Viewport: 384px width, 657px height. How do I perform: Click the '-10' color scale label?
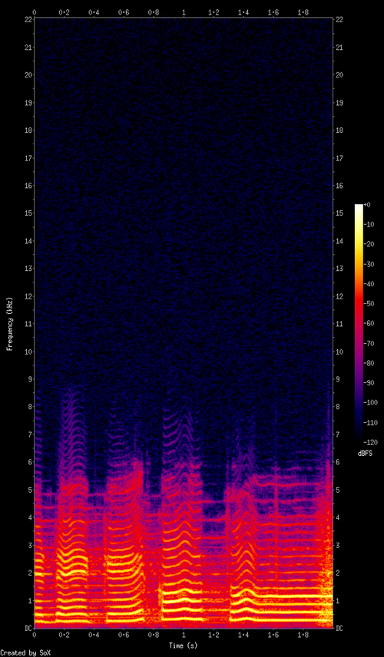pos(369,225)
